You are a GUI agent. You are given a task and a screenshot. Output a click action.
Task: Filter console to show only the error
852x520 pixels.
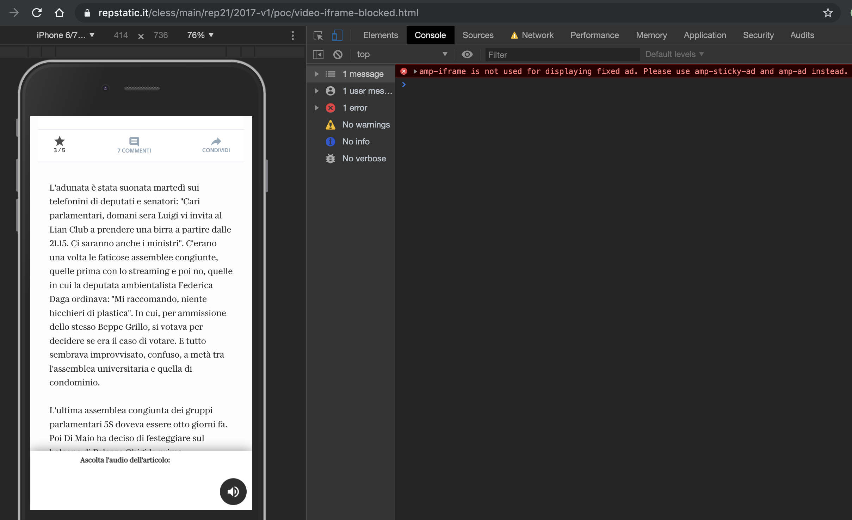(354, 108)
